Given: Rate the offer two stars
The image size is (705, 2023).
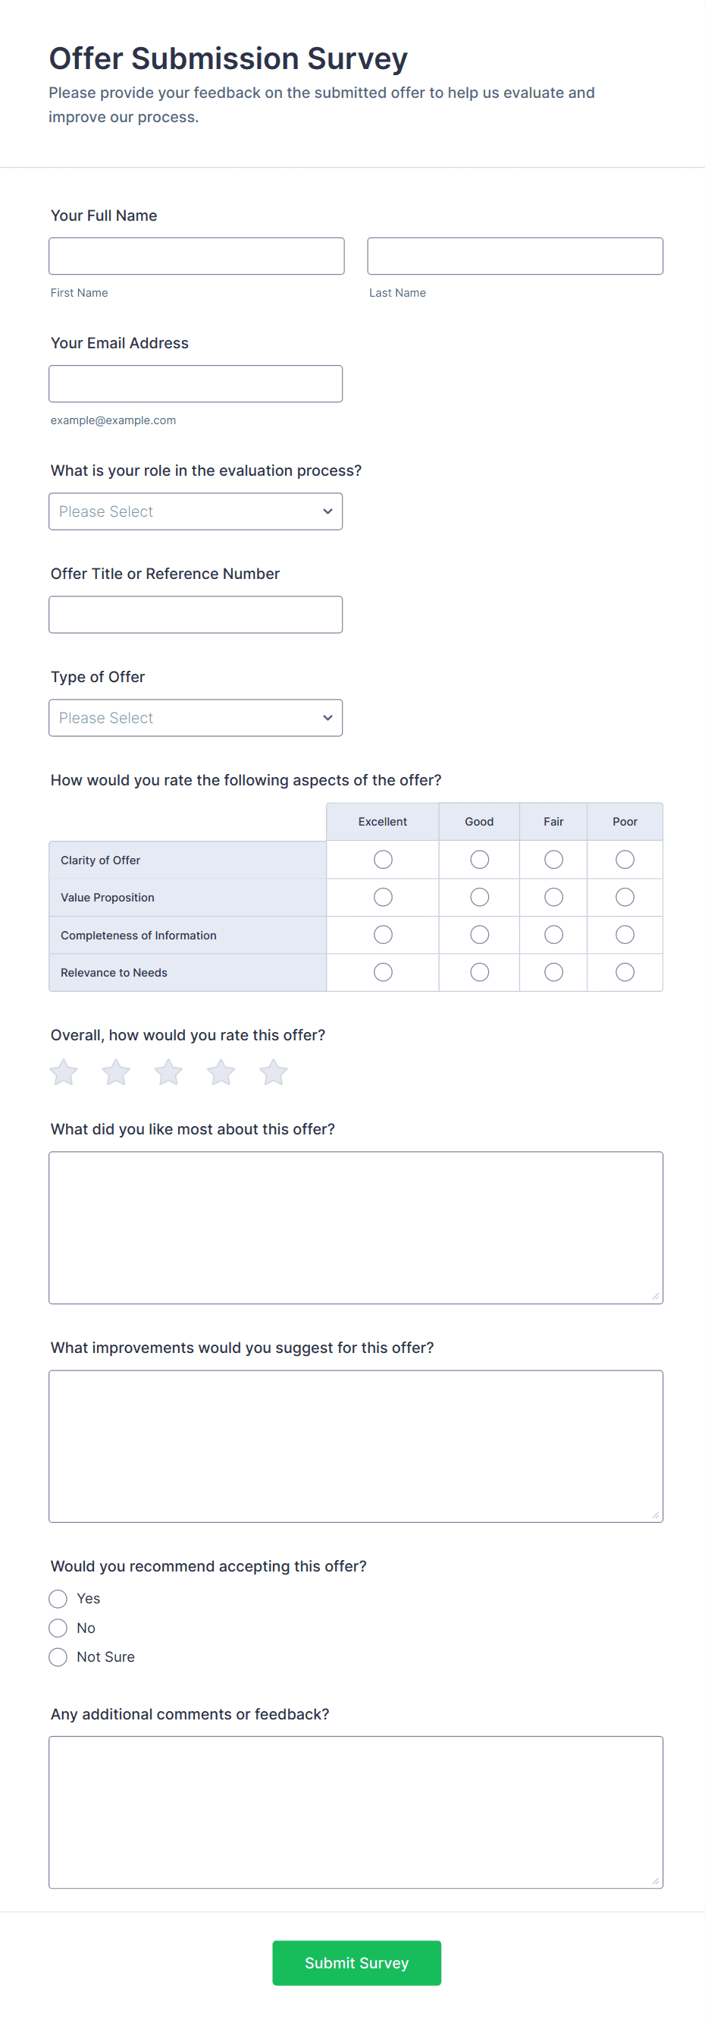Looking at the screenshot, I should 116,1072.
